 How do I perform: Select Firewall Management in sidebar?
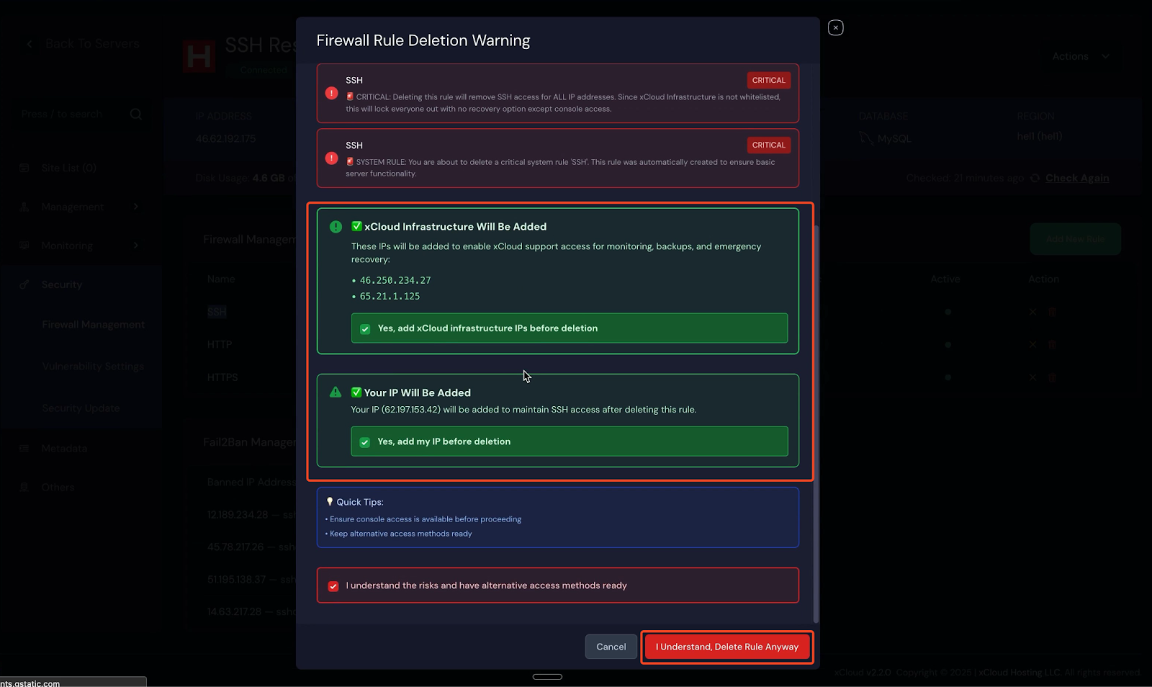(93, 325)
